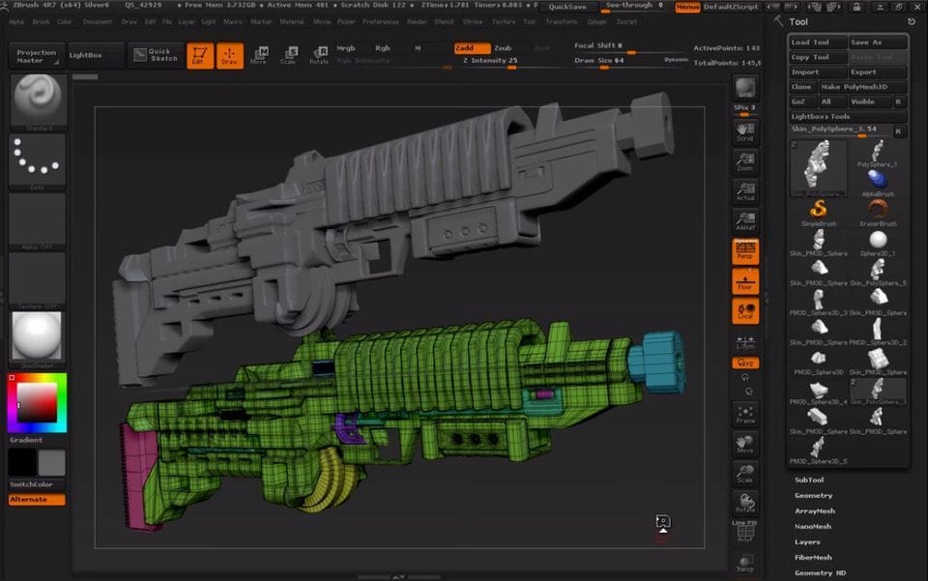Click the SimpleBrush icon in the Tool palette
Viewport: 928px width, 581px height.
coord(817,211)
